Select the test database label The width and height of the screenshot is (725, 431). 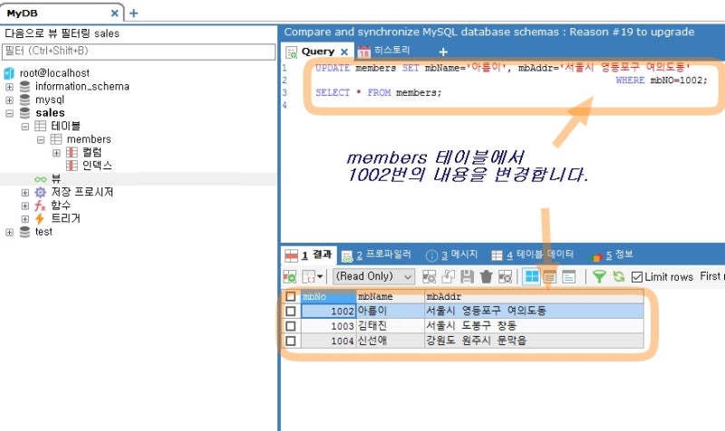coord(43,232)
